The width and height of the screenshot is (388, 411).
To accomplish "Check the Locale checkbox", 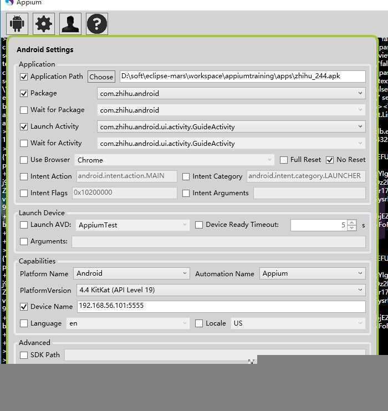I will (199, 323).
